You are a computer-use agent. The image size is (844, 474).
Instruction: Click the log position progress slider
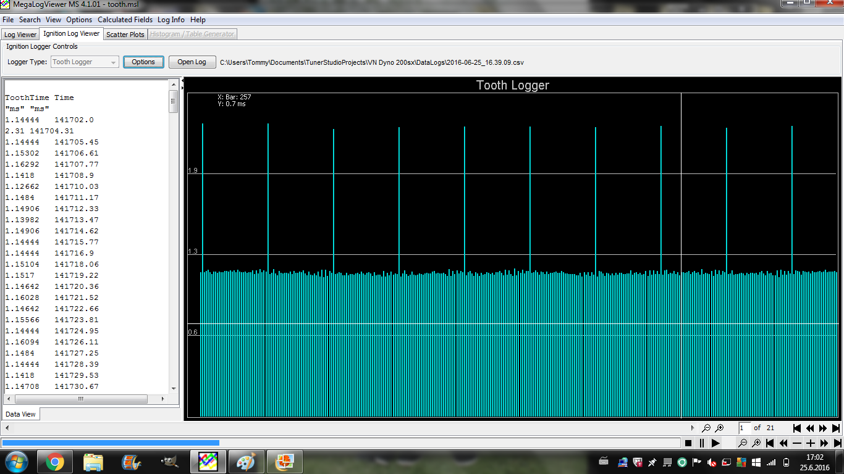coord(340,443)
